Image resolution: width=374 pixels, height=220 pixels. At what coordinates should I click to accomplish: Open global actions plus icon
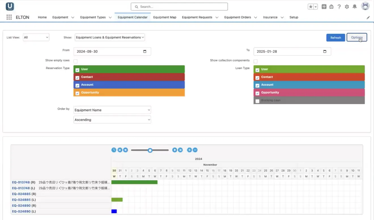324,7
